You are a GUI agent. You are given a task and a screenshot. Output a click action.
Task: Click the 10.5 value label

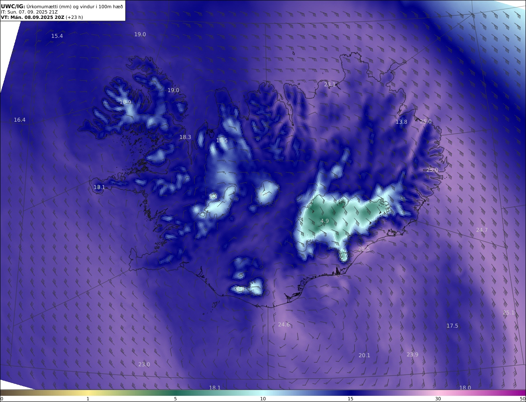coord(222,141)
